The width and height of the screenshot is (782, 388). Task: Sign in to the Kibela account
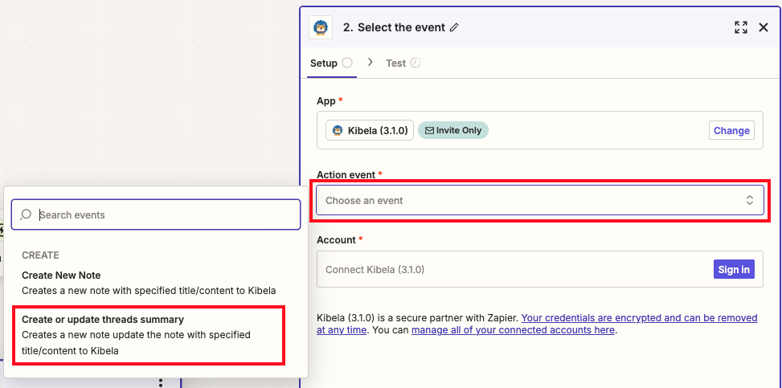tap(734, 269)
